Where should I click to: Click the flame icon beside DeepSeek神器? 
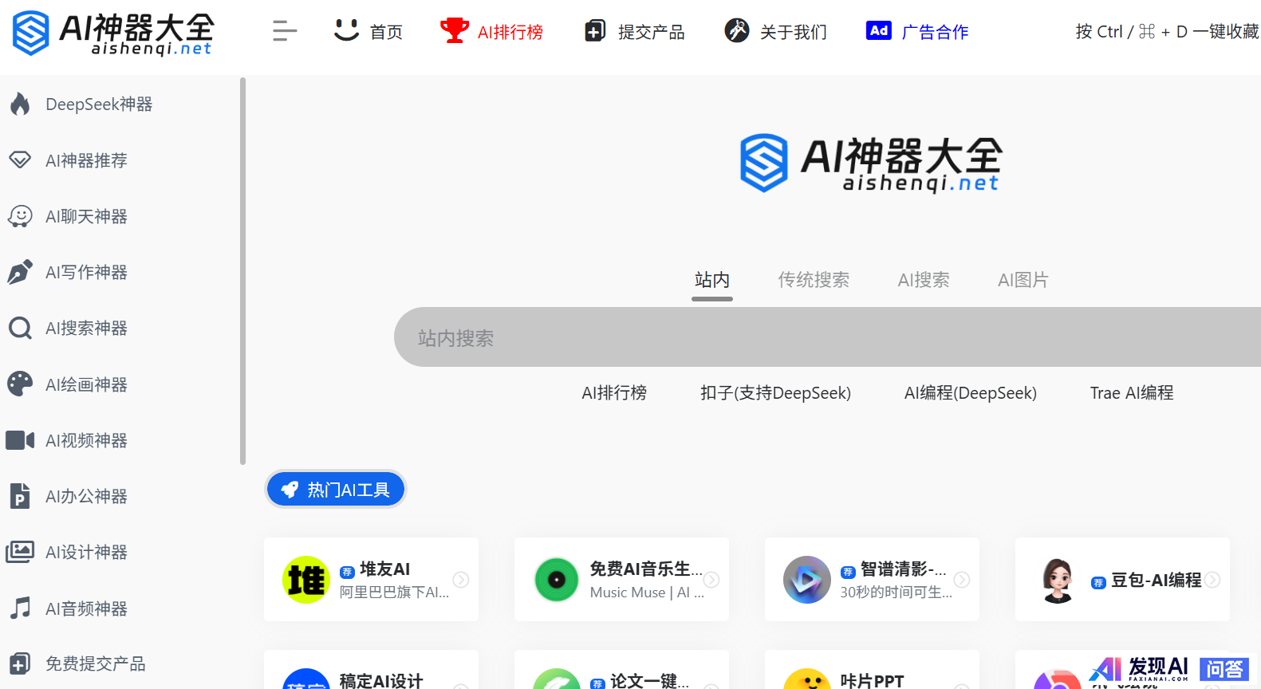tap(20, 104)
